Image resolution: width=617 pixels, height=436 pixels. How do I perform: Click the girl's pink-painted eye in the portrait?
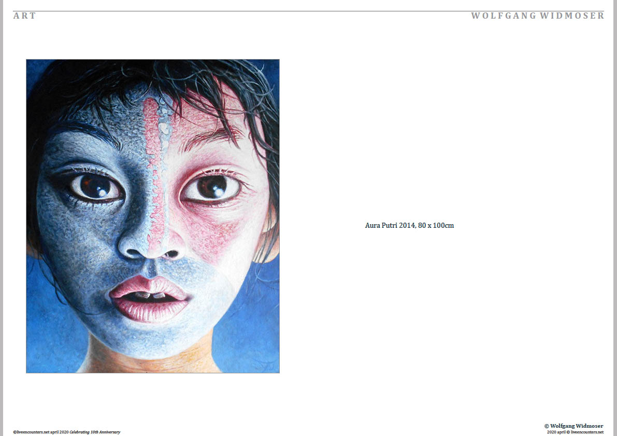coord(211,188)
